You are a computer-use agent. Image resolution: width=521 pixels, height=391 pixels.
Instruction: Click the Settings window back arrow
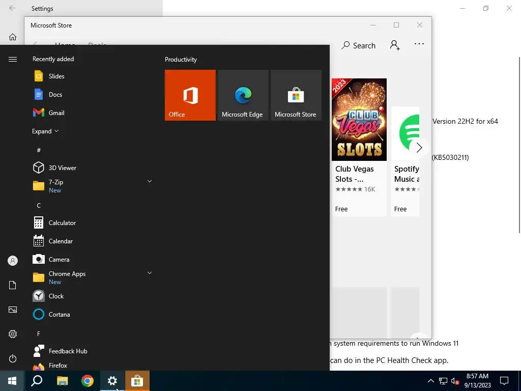coord(12,8)
